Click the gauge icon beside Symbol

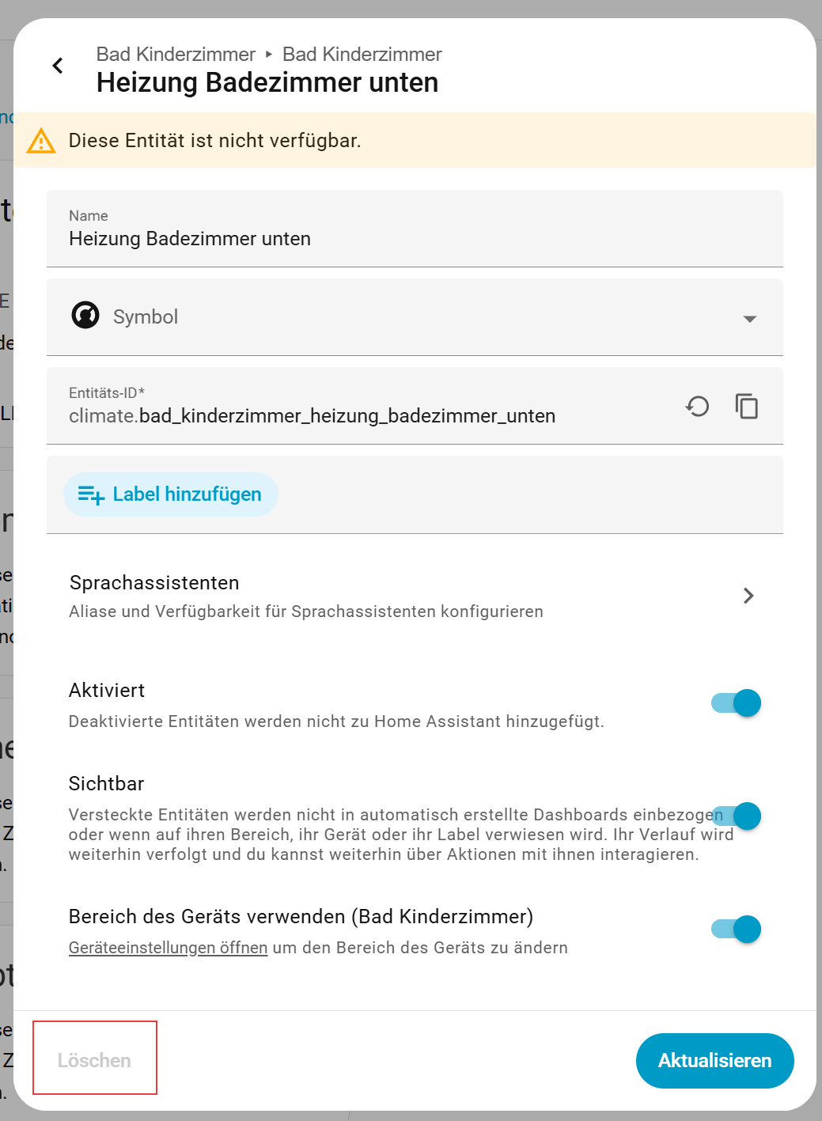[85, 316]
